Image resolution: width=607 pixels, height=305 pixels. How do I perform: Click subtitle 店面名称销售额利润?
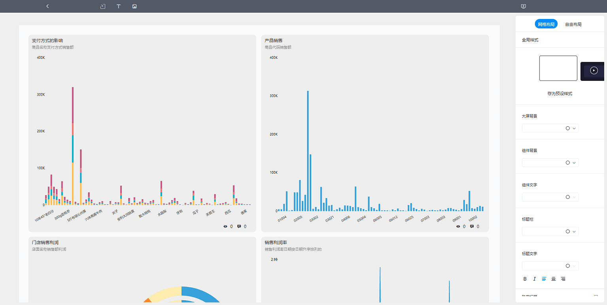(49, 249)
